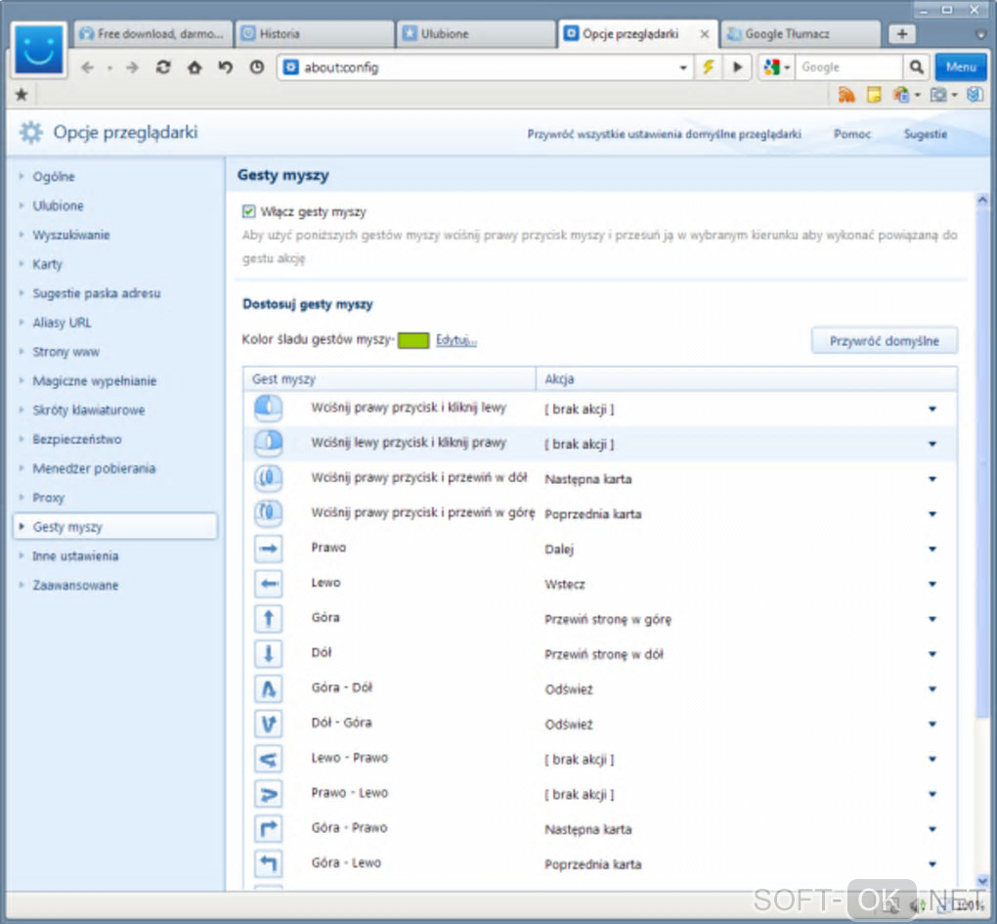Open the RSS feed reader icon

tap(846, 95)
